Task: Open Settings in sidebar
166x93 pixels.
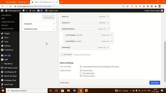Action: (7, 46)
